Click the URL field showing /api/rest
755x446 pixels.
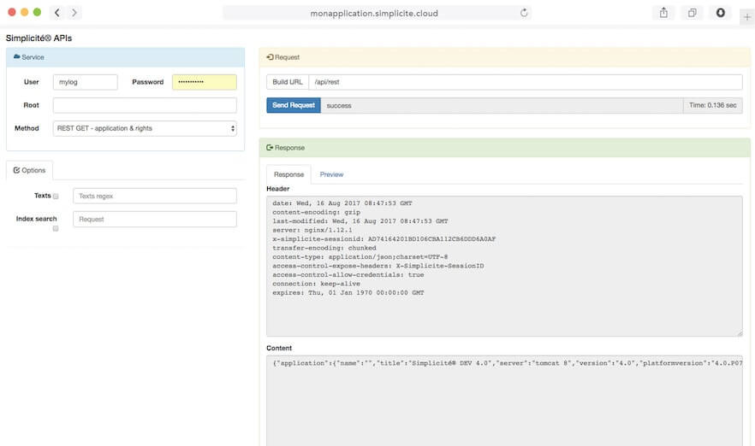pyautogui.click(x=526, y=82)
